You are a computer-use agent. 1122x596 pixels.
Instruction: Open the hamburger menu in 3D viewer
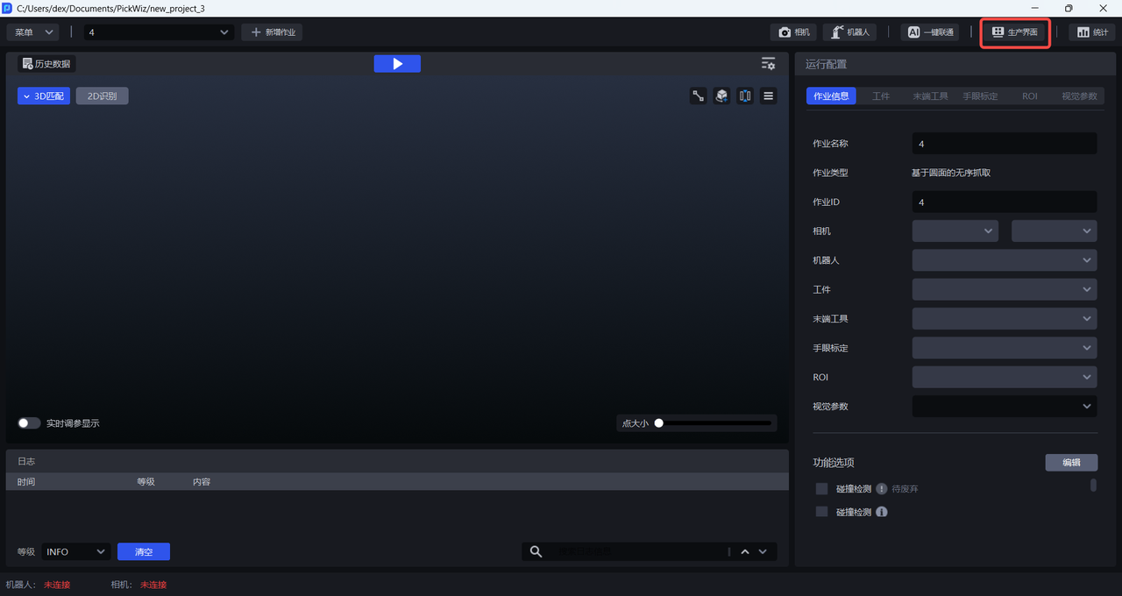click(769, 96)
